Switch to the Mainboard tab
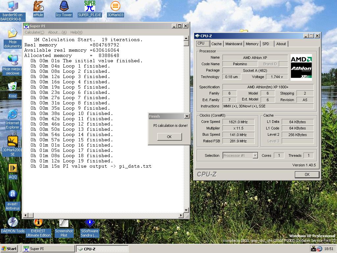The width and height of the screenshot is (337, 253). [234, 44]
